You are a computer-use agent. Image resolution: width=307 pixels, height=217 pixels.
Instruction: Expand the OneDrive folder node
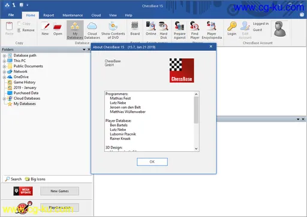[4, 77]
